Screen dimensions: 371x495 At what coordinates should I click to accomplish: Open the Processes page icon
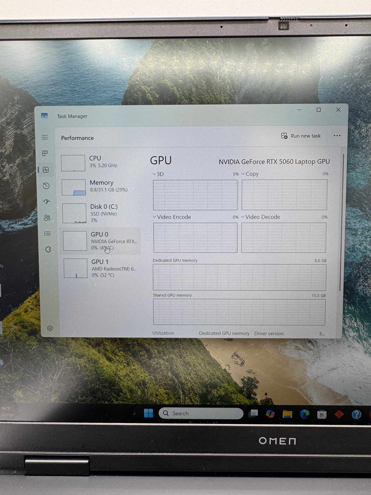(x=45, y=153)
